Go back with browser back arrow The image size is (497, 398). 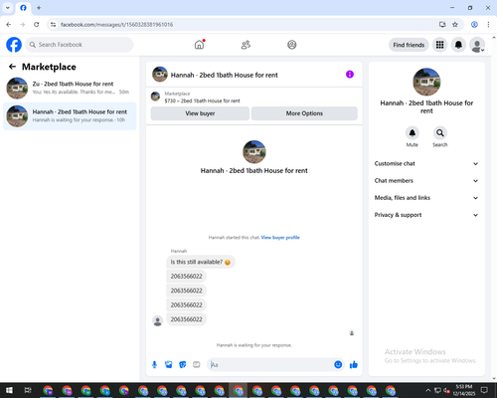9,25
